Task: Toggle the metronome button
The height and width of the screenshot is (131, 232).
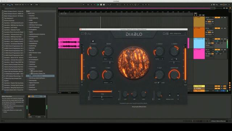Action: click(32, 5)
